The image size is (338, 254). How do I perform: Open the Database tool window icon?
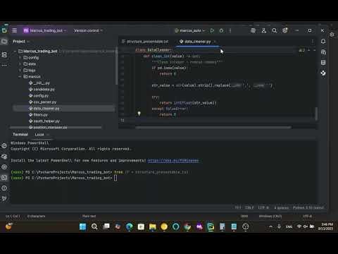pyautogui.click(x=323, y=63)
